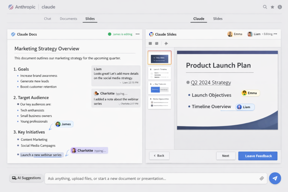288x192 pixels.
Task: Click the Claude Slides panel logo icon
Action: (x=151, y=34)
